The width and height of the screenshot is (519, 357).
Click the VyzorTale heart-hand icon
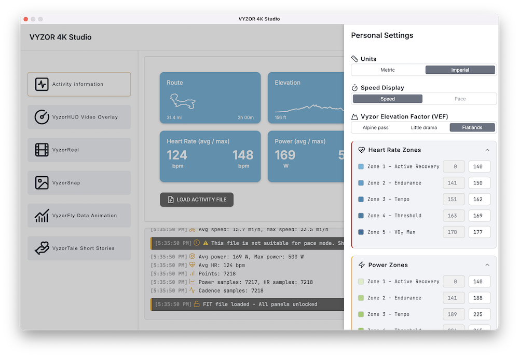click(42, 248)
